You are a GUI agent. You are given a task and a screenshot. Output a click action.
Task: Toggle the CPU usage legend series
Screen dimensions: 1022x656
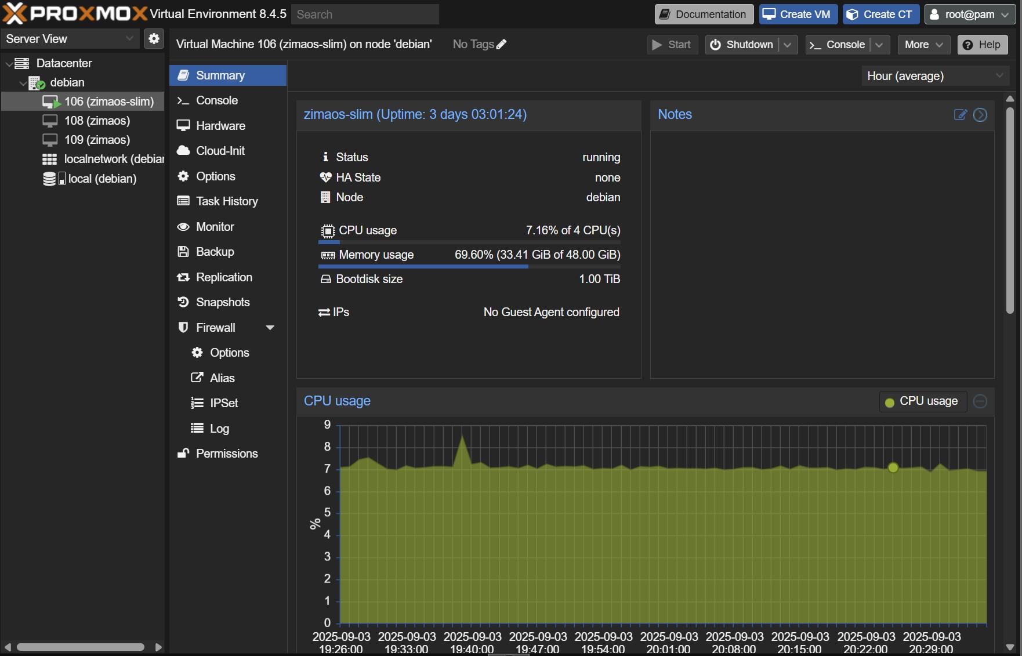click(x=922, y=401)
